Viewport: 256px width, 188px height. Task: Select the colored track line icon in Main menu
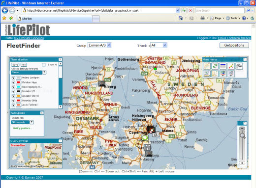click(231, 66)
